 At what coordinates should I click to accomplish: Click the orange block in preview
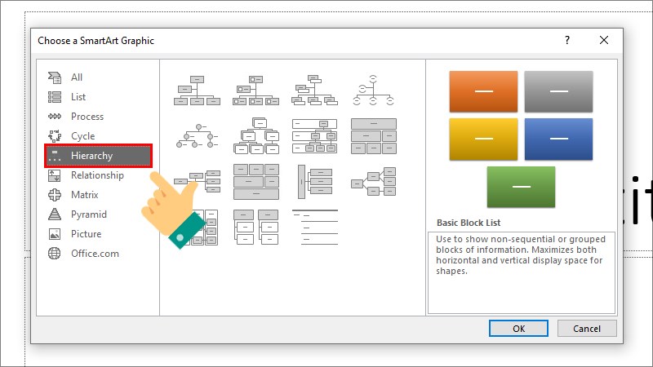click(483, 91)
